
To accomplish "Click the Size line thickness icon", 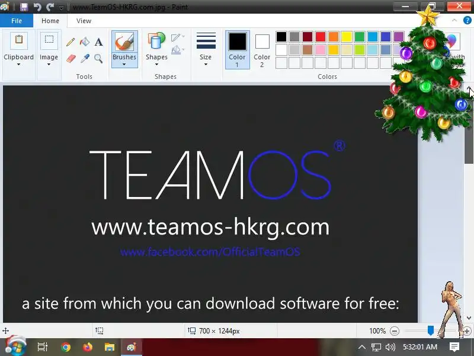I will [206, 41].
